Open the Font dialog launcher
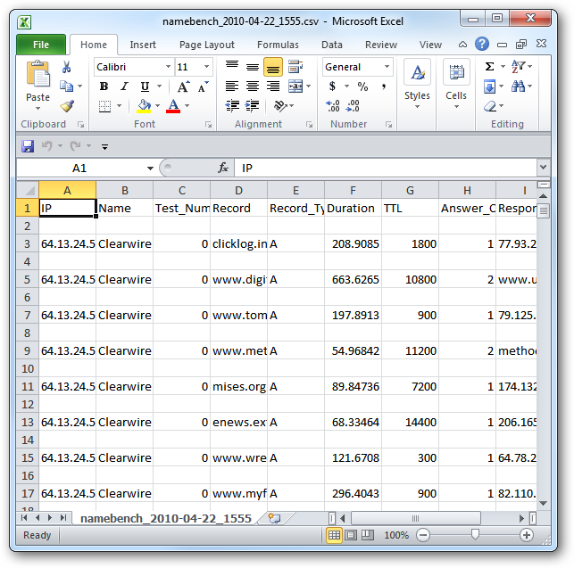574x568 pixels. coord(208,125)
